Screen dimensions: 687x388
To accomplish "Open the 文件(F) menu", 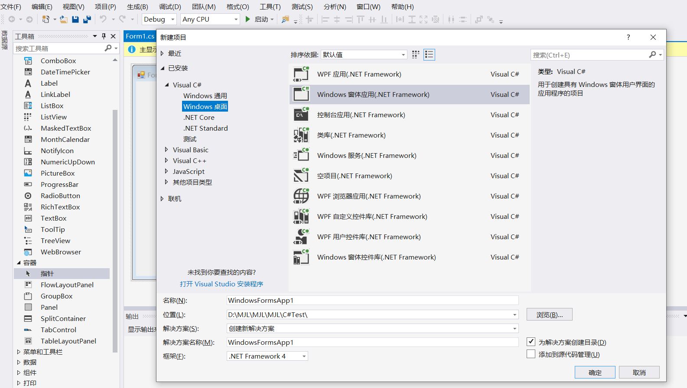I will [x=11, y=6].
